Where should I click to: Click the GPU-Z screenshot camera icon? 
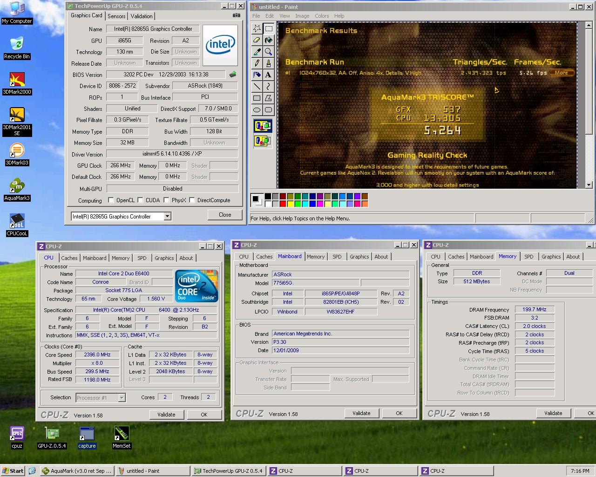[x=237, y=15]
